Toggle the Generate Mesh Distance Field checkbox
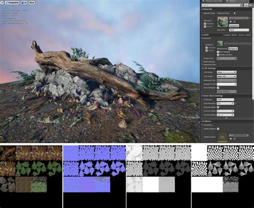The height and width of the screenshot is (208, 254). click(x=218, y=107)
